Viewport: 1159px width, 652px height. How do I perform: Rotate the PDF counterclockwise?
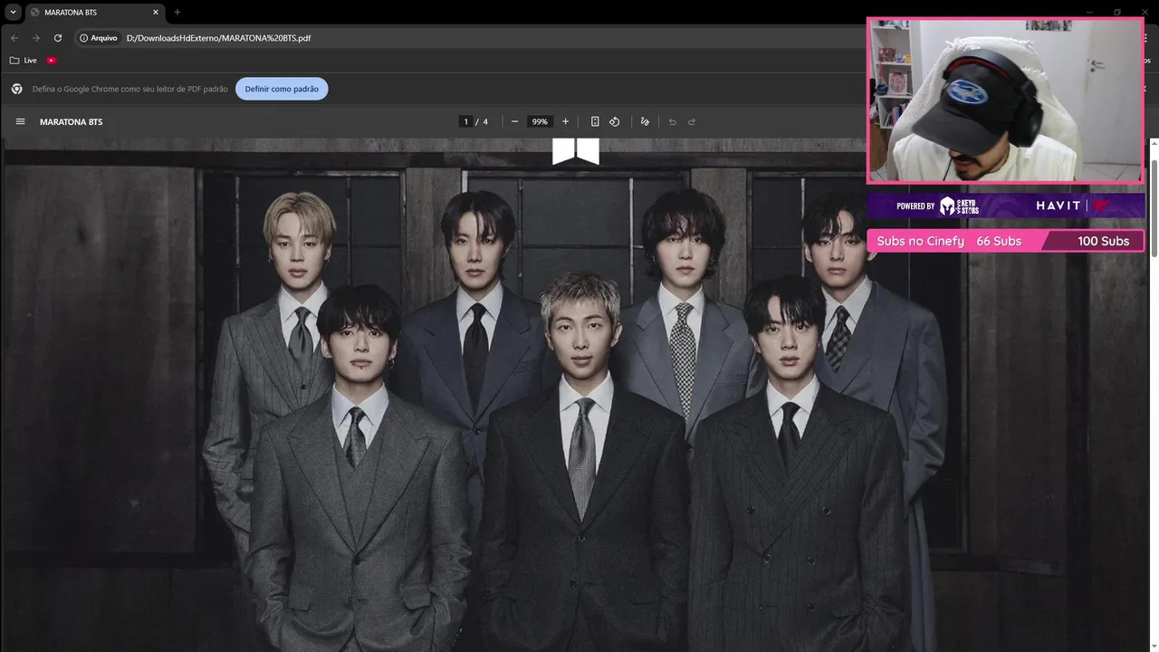click(x=615, y=121)
